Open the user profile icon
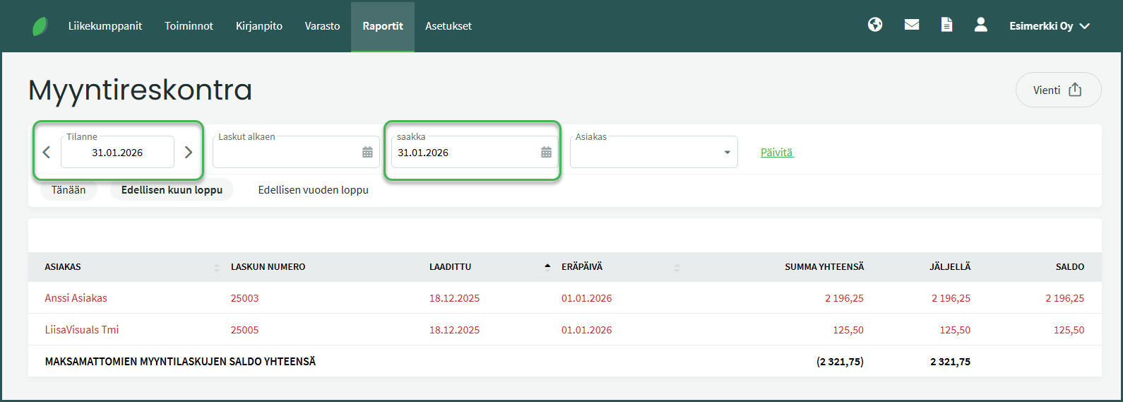Viewport: 1123px width, 402px height. (980, 25)
